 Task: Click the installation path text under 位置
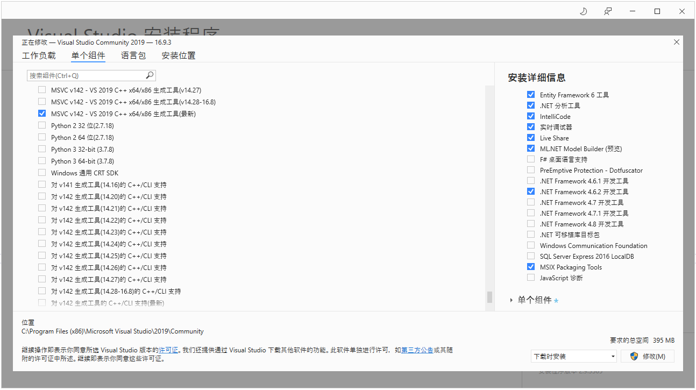pyautogui.click(x=113, y=331)
